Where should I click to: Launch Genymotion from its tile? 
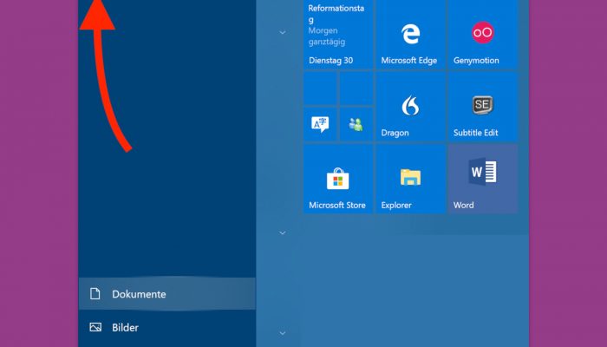[x=483, y=34]
